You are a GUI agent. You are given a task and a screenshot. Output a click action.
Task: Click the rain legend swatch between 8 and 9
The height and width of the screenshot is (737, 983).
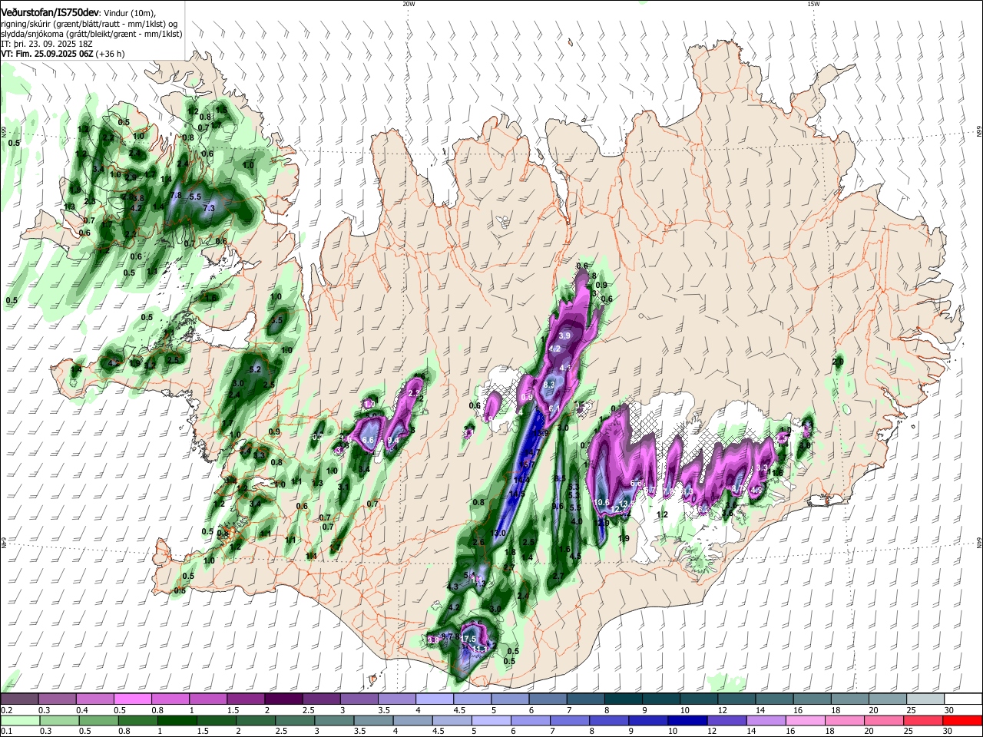(x=610, y=720)
